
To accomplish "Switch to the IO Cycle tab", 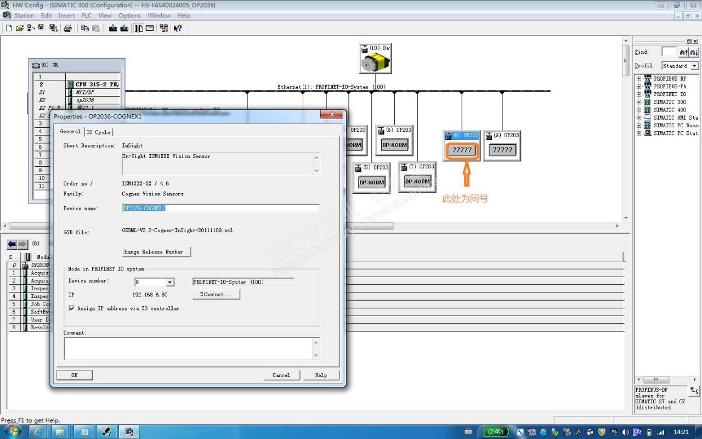I will [x=98, y=132].
